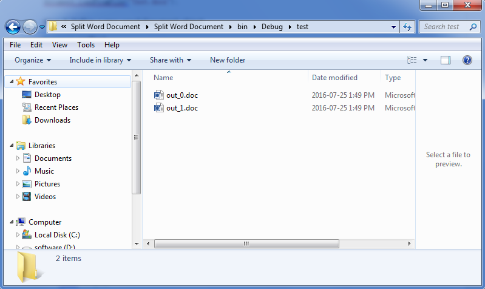
Task: Open the Edit menu
Action: pyautogui.click(x=36, y=45)
